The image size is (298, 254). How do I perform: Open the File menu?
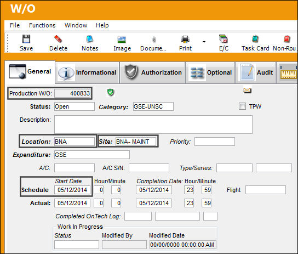pyautogui.click(x=15, y=25)
